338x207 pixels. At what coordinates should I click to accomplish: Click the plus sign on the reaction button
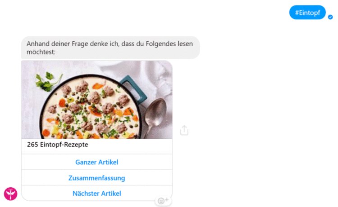click(167, 200)
